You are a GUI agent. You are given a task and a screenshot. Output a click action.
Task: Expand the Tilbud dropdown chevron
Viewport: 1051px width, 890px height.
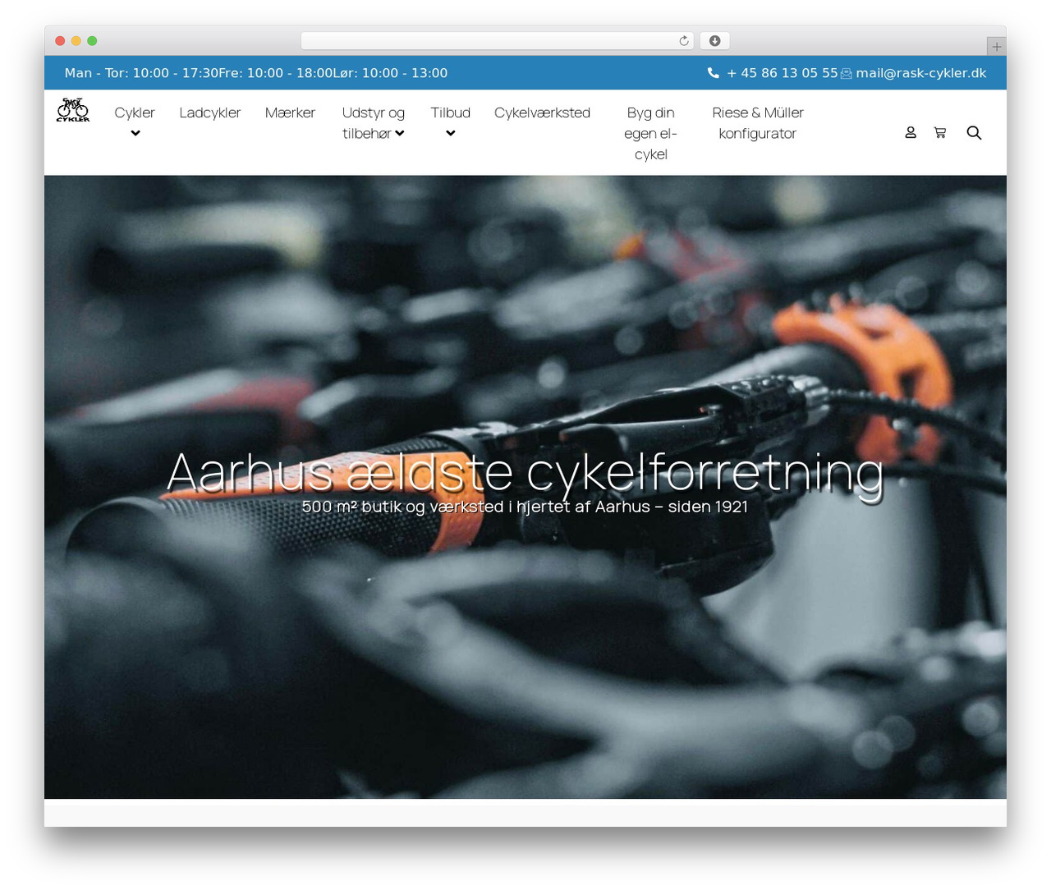451,134
